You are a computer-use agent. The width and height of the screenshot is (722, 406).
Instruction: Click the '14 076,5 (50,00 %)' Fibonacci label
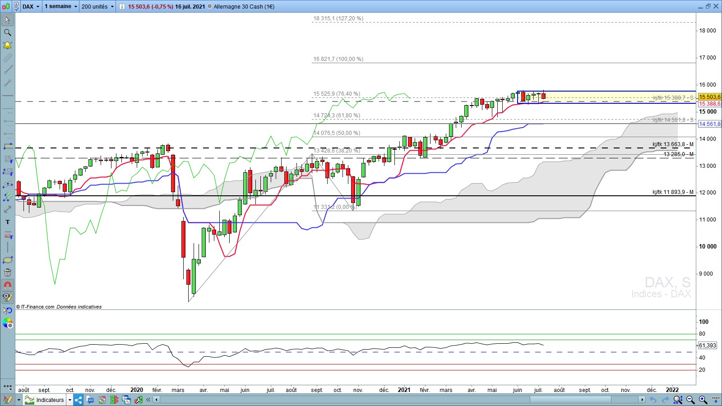click(337, 133)
